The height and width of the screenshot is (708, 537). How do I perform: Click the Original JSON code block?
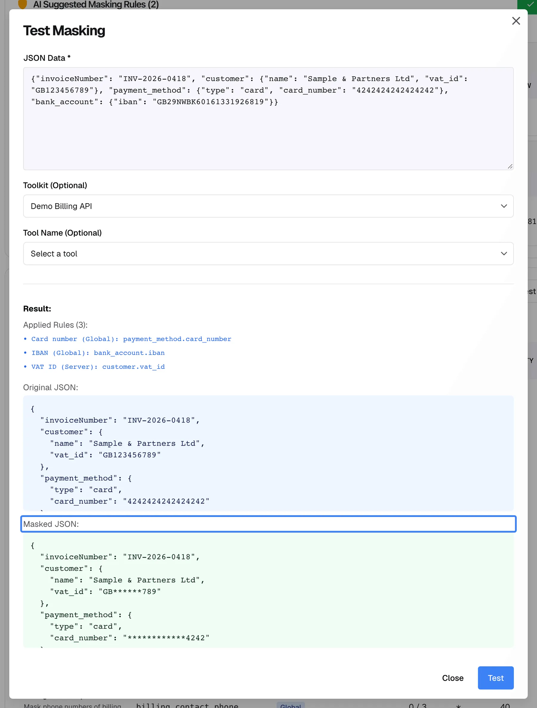pyautogui.click(x=268, y=453)
